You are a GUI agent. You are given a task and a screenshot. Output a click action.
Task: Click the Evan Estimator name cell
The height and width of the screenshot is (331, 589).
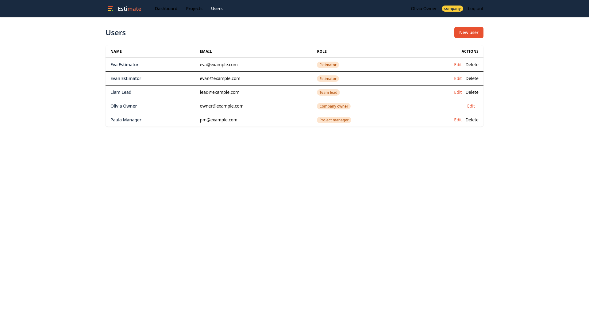(x=126, y=78)
